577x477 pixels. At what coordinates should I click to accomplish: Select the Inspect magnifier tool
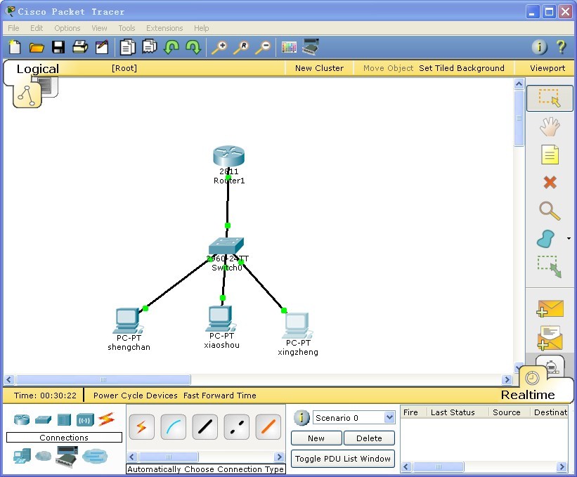pos(550,211)
